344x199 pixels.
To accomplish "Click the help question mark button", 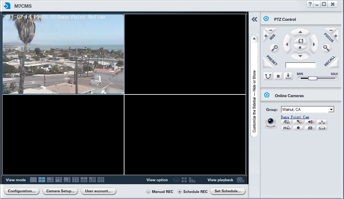I will pos(310,4).
